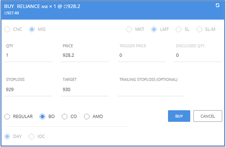Choose DAY validity

click(x=8, y=136)
